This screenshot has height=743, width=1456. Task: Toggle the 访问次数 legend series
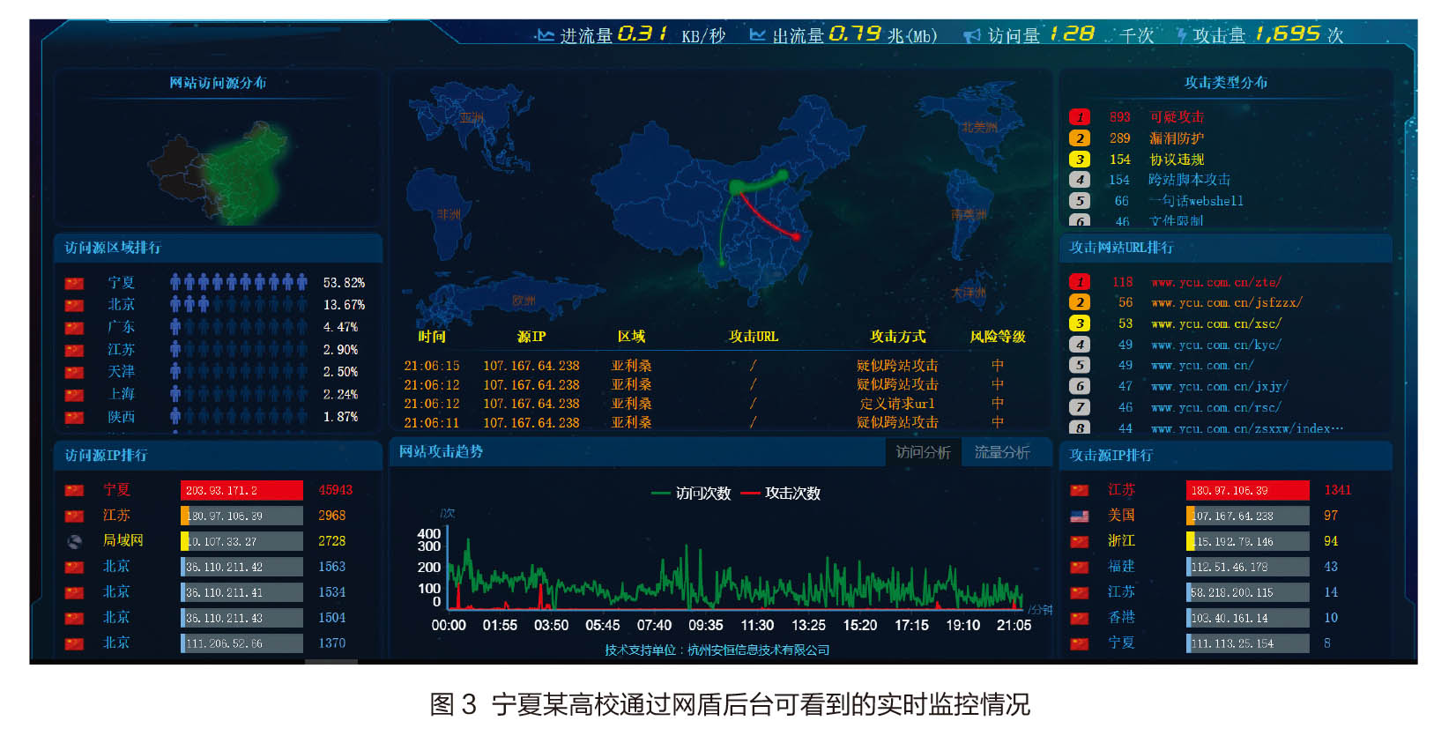tap(691, 494)
